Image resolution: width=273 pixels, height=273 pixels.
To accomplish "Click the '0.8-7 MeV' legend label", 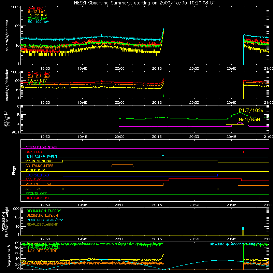I will 37,80.
